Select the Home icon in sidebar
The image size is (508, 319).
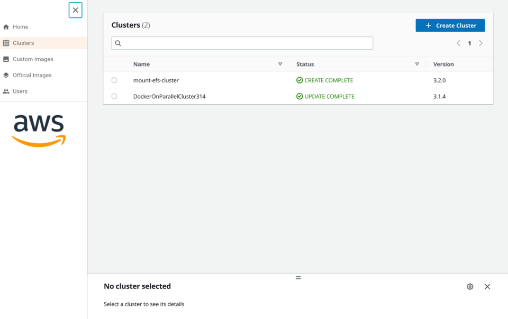tap(6, 26)
